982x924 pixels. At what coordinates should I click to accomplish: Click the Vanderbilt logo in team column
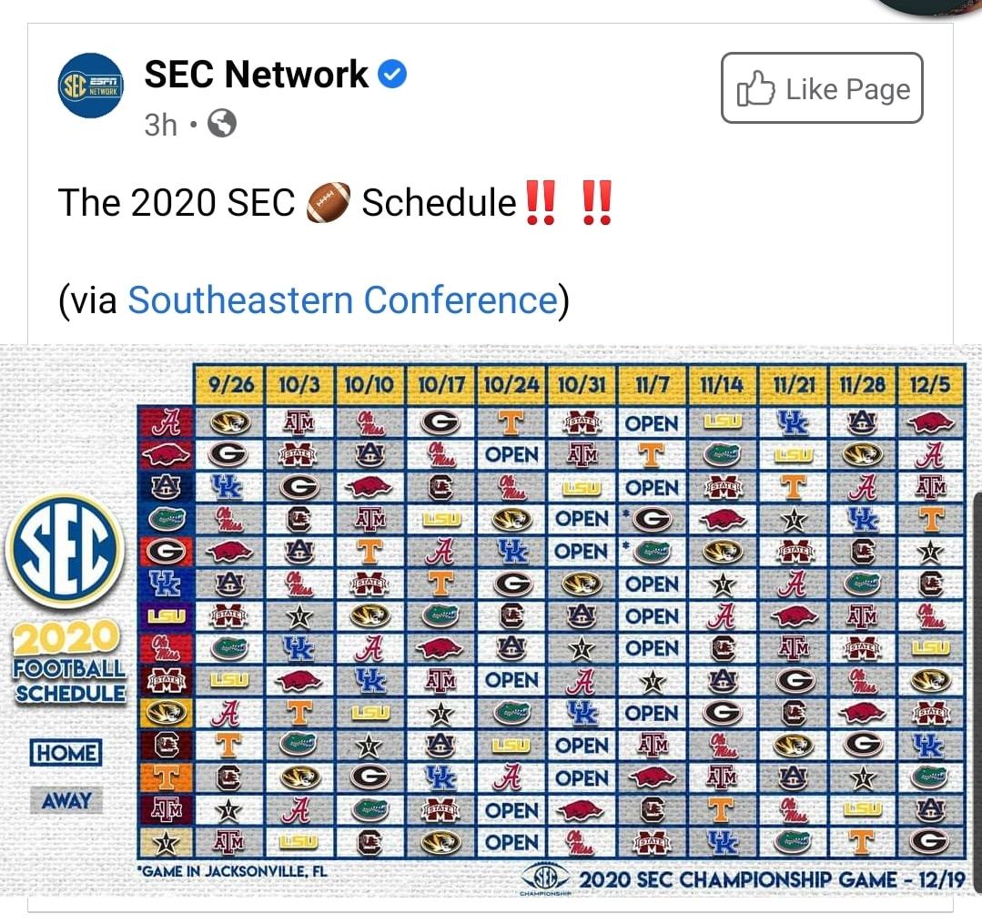[x=166, y=843]
